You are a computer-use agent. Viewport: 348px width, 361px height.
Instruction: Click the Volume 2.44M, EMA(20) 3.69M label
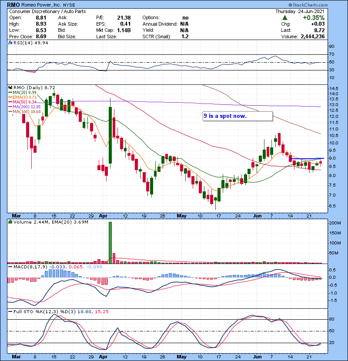50,222
